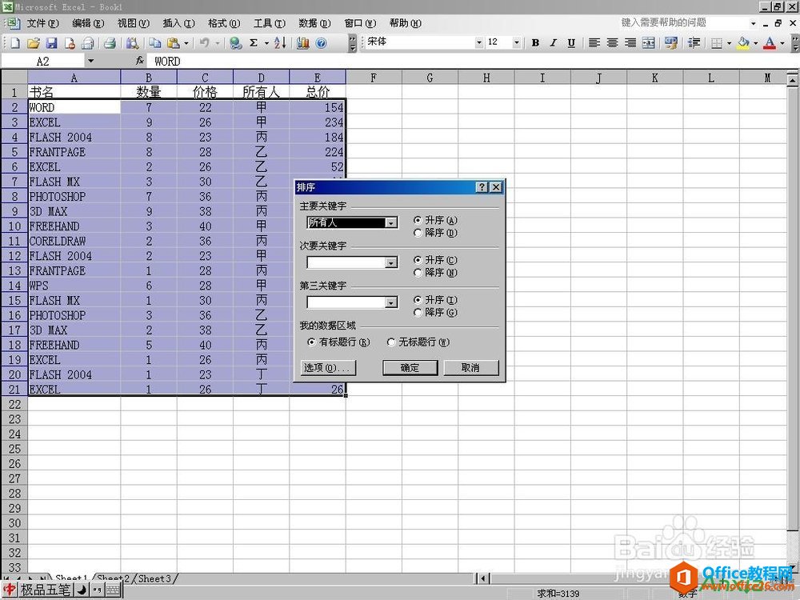
Task: Open the 格式(O) menu
Action: tap(224, 23)
